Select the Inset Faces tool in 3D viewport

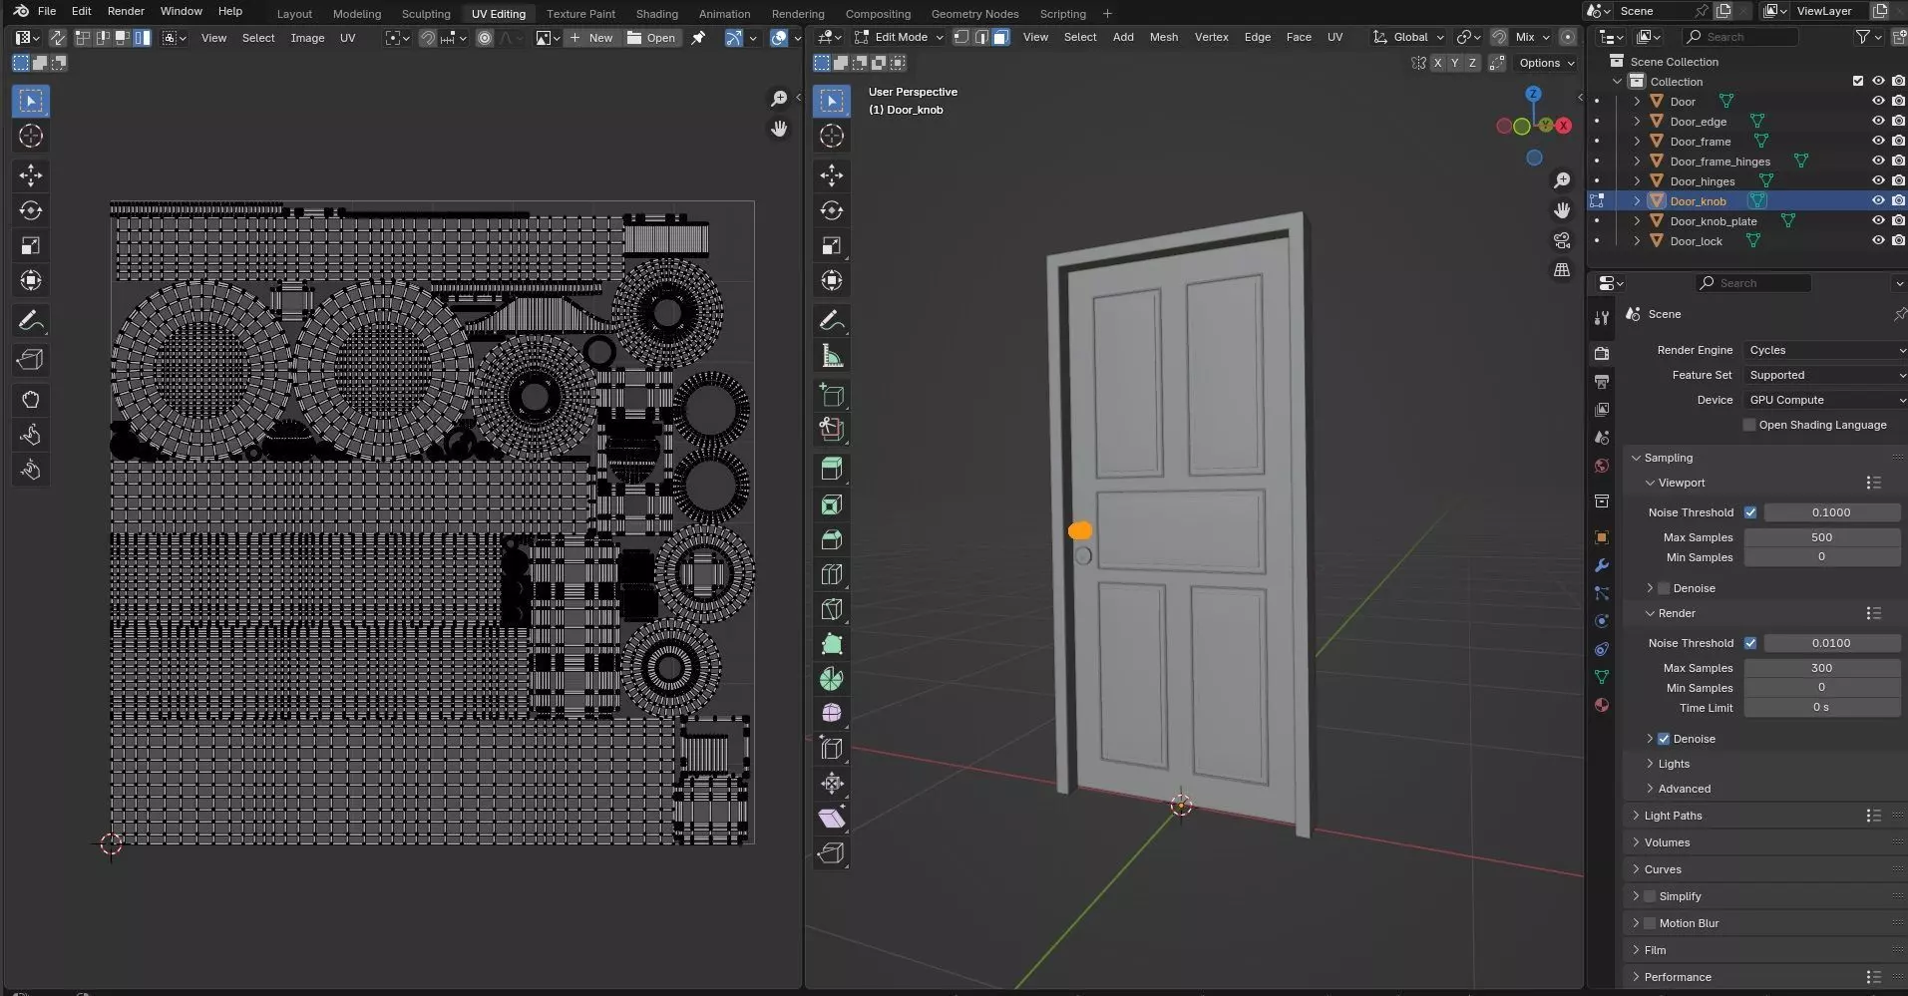pyautogui.click(x=832, y=504)
